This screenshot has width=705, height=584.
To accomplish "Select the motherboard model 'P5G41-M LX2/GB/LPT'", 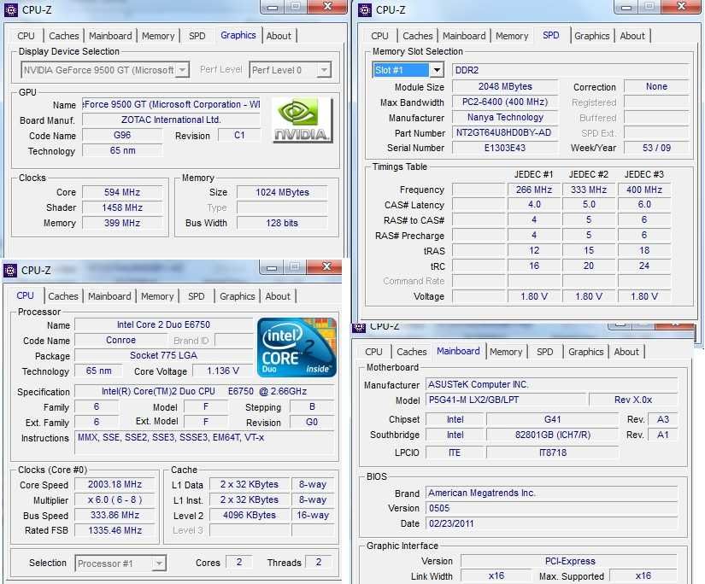I will click(506, 400).
